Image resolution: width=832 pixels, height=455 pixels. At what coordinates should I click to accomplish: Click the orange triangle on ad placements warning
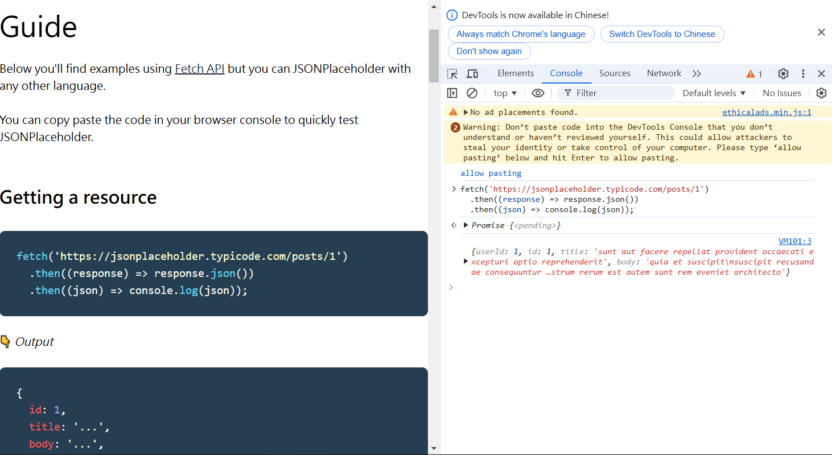click(454, 112)
